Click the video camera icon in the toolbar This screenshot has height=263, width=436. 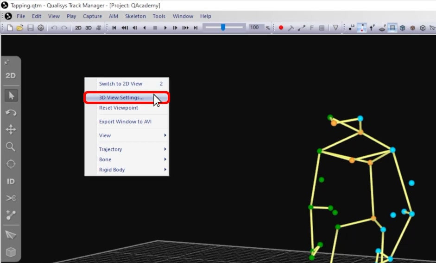click(98, 28)
